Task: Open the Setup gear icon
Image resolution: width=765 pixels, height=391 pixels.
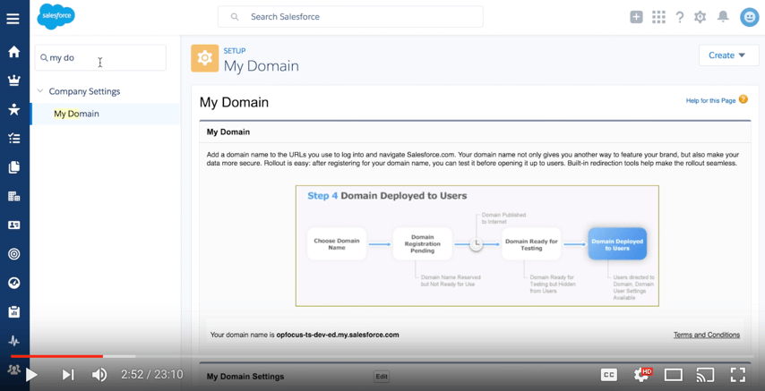Action: click(x=701, y=17)
